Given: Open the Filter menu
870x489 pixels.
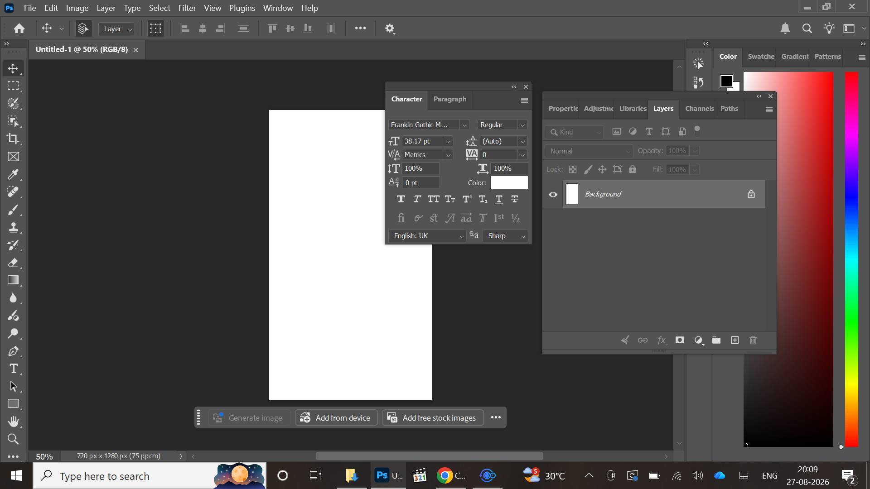Looking at the screenshot, I should click(x=187, y=8).
